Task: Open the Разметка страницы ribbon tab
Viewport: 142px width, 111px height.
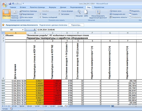Action: click(37, 7)
